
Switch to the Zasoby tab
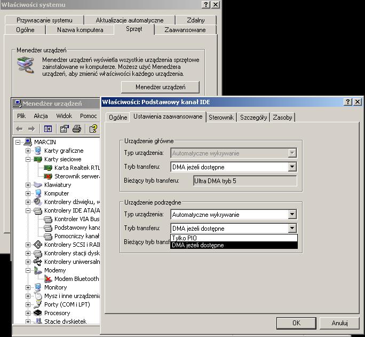[282, 117]
